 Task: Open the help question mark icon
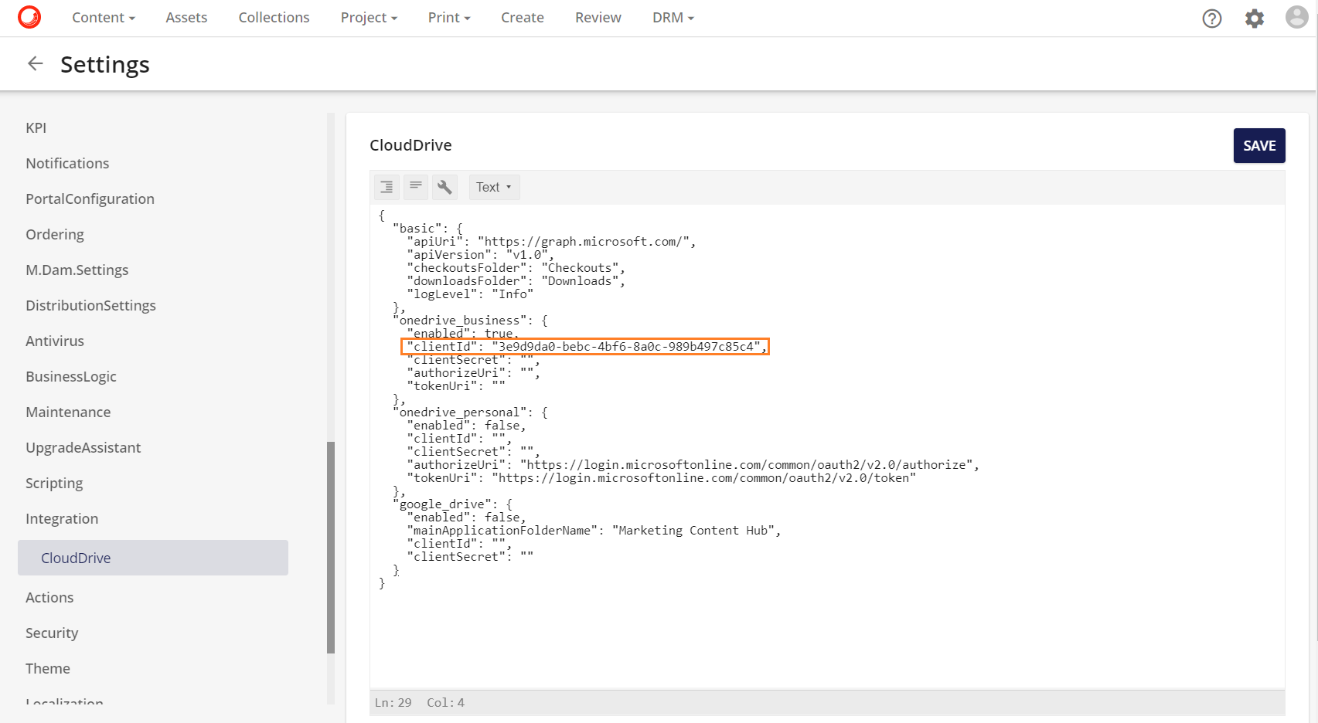tap(1212, 18)
